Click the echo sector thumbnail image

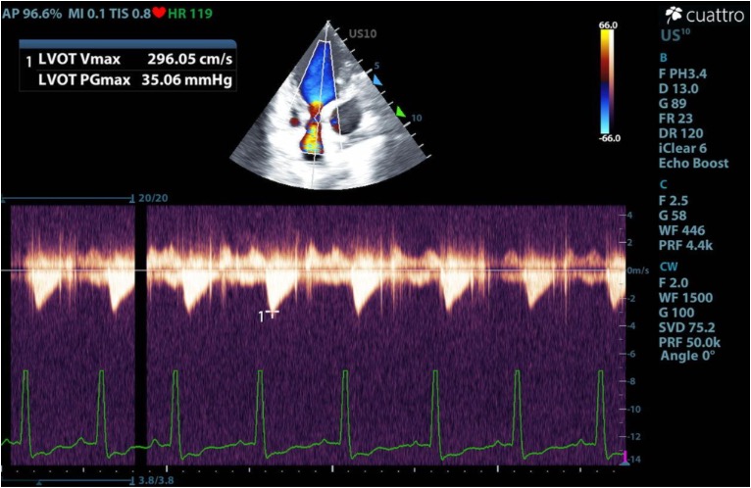(x=328, y=105)
